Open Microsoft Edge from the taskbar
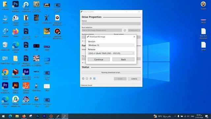 10,116
